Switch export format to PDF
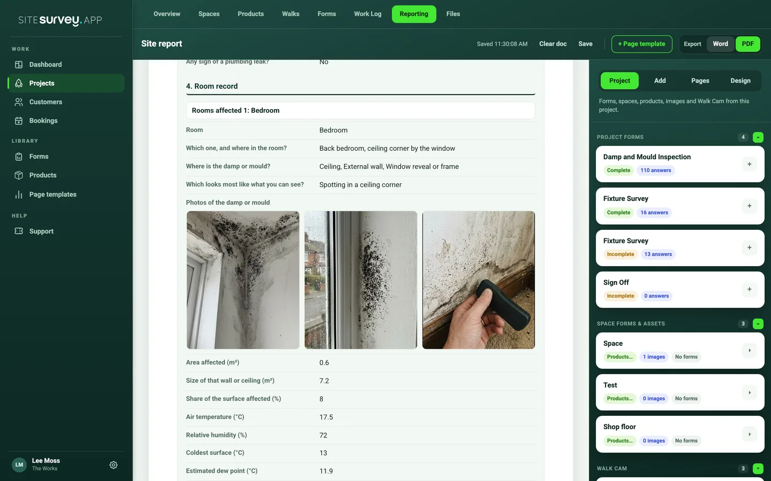The width and height of the screenshot is (771, 481). [x=748, y=44]
